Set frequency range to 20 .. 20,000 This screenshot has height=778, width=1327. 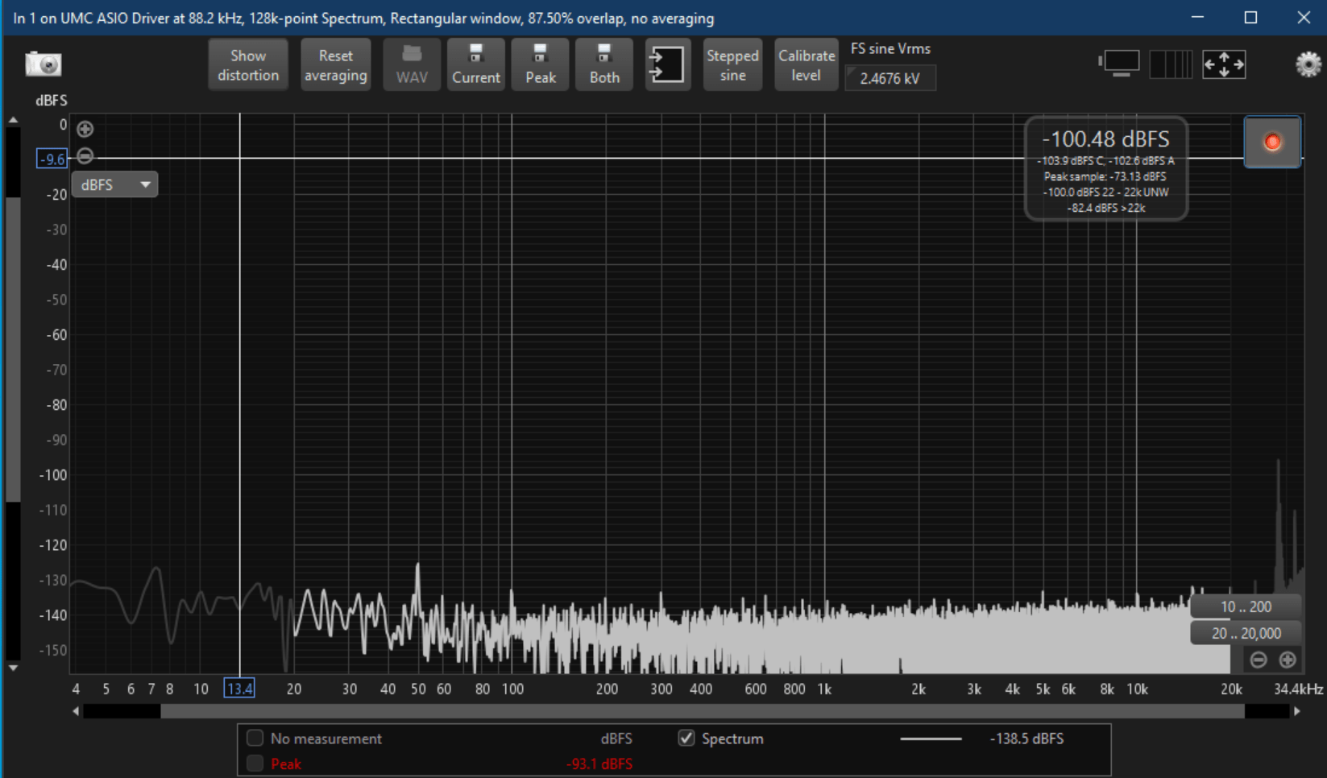coord(1246,633)
